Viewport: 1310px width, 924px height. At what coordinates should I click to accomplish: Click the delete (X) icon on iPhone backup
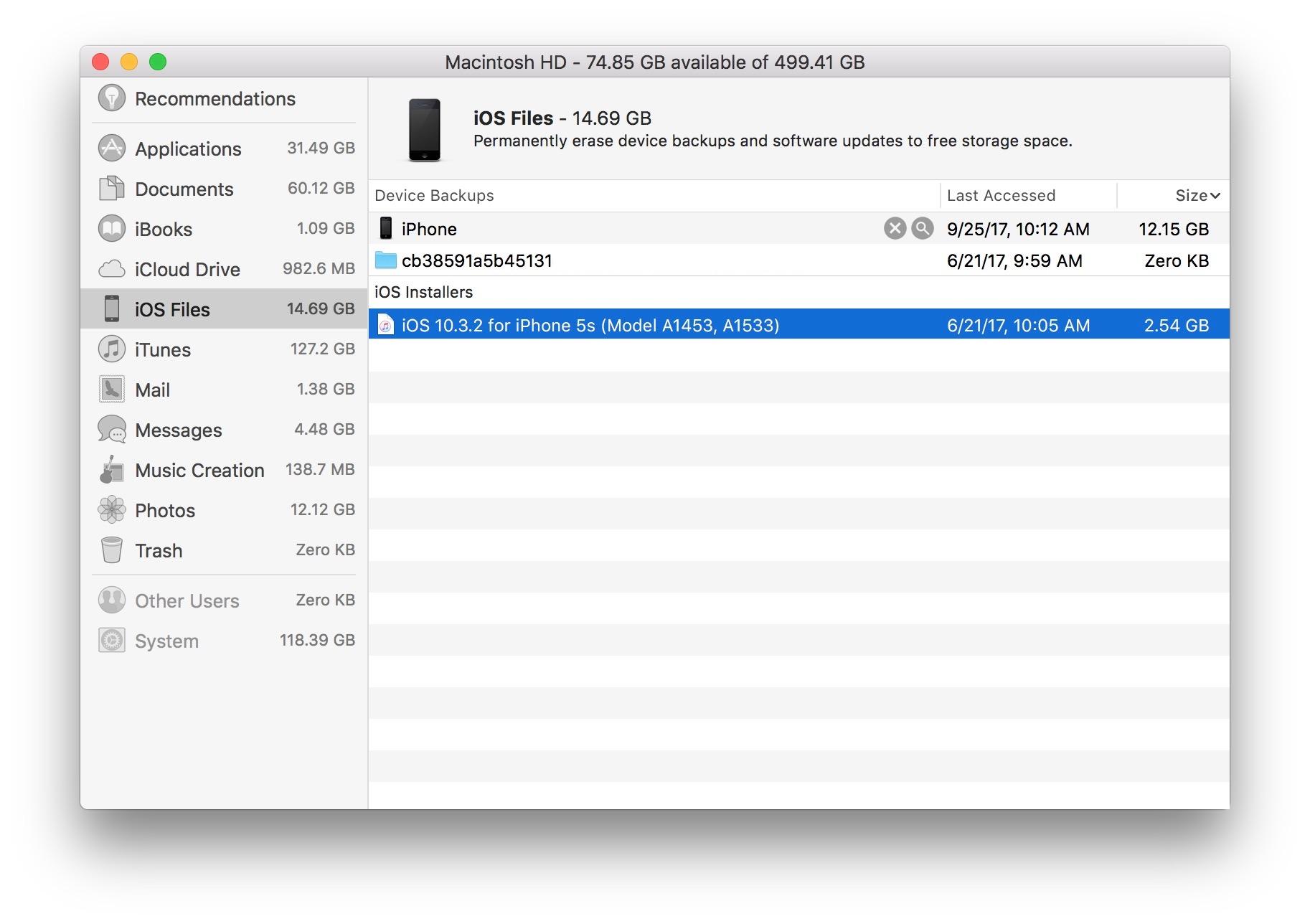pyautogui.click(x=894, y=229)
